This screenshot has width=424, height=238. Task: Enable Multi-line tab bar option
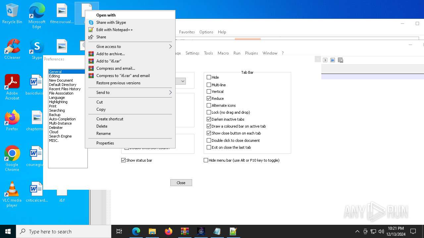(x=209, y=85)
